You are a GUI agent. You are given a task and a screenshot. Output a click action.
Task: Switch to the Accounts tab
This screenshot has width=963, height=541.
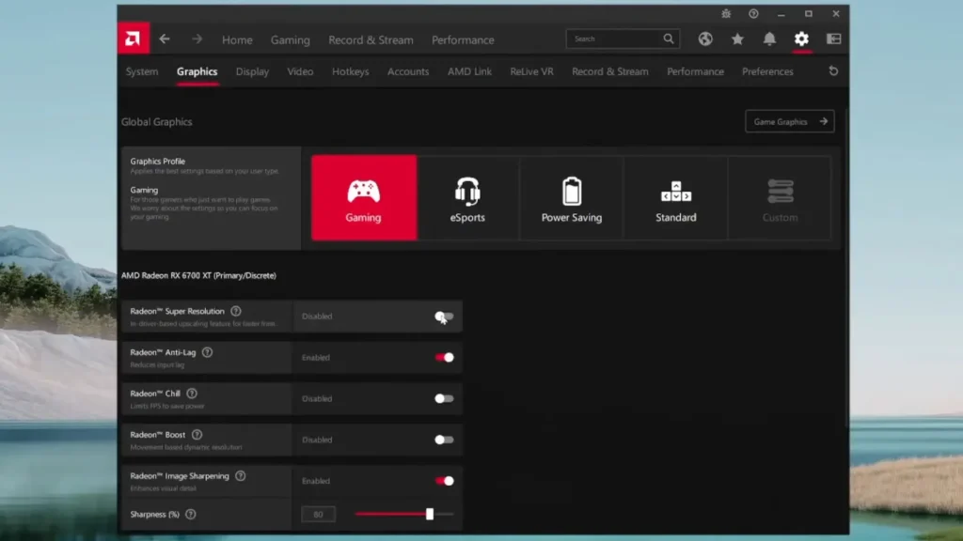408,71
